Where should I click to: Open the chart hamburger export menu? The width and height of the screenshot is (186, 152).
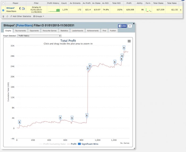coord(129,41)
